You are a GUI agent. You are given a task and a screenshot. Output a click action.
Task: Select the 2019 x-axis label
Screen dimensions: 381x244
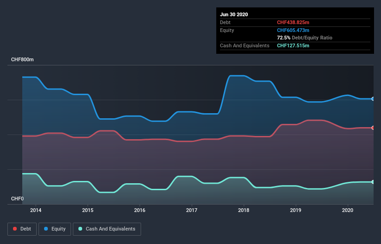pos(296,210)
